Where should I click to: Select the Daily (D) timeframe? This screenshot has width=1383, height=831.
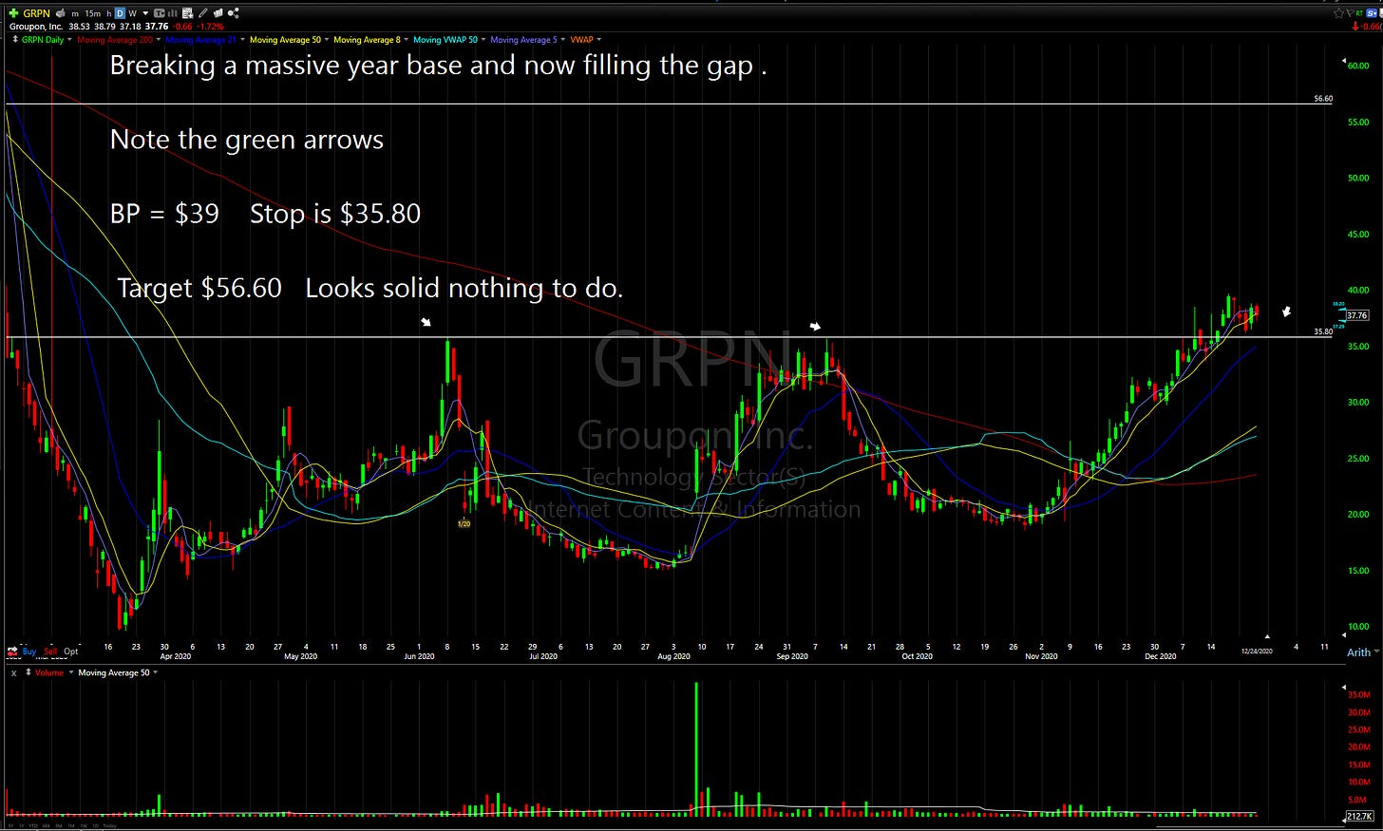click(120, 13)
